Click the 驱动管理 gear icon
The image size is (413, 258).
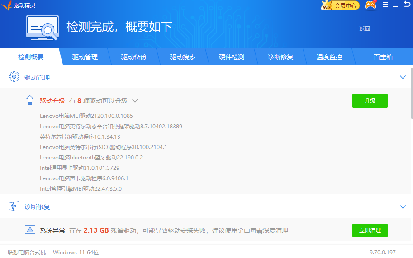tap(14, 76)
